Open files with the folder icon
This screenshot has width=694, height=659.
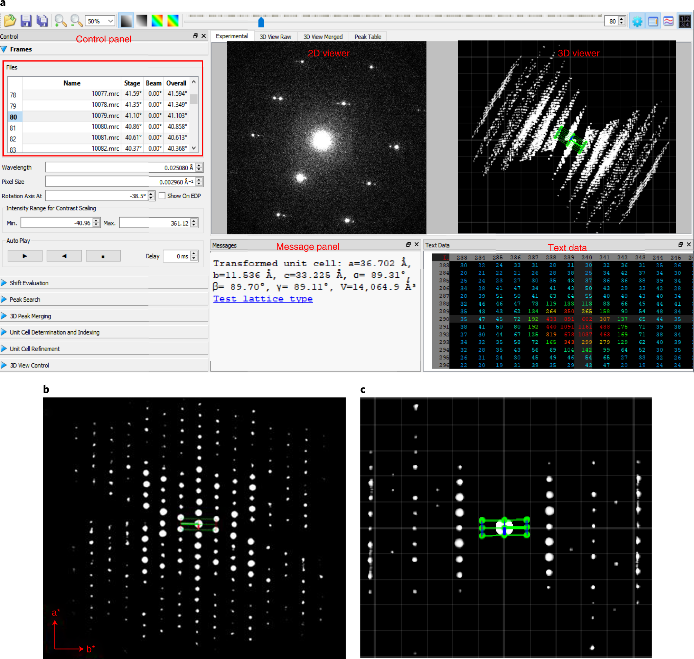pos(10,21)
